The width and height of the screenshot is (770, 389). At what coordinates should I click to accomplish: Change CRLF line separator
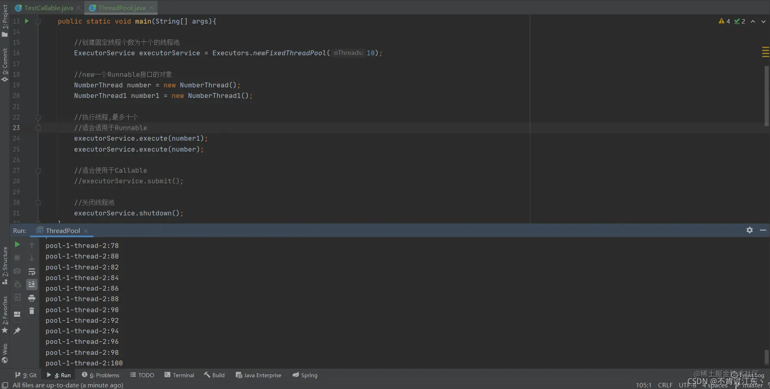pyautogui.click(x=665, y=385)
